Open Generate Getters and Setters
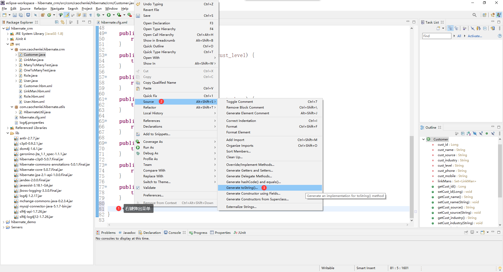 249,170
